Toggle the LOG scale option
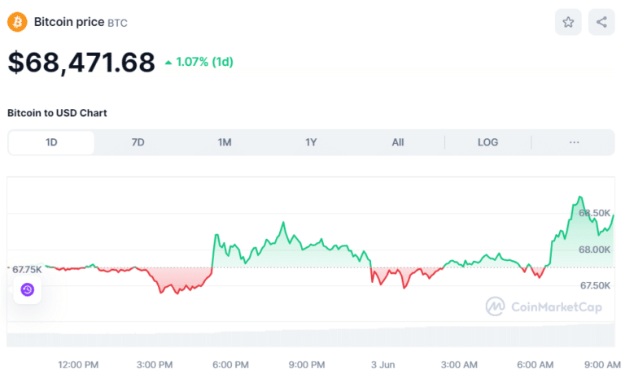The image size is (625, 378). (487, 142)
